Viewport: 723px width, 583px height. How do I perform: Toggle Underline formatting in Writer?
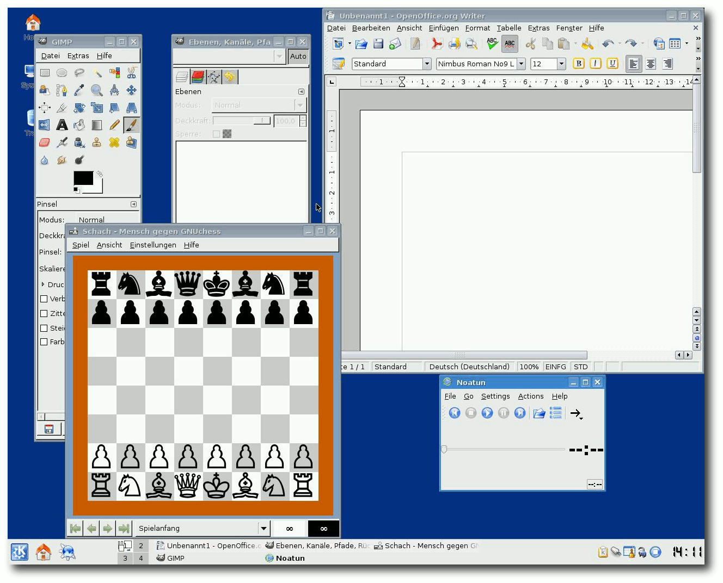(612, 64)
